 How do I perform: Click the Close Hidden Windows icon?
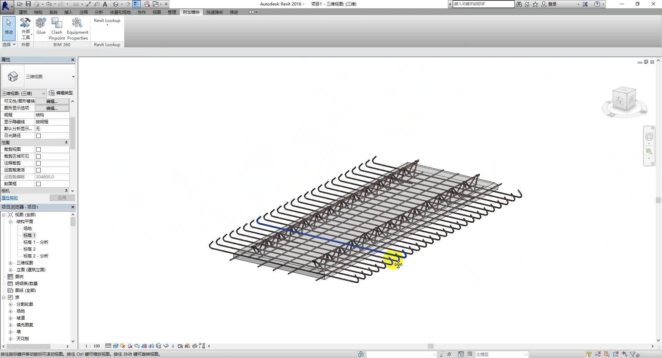[x=147, y=4]
